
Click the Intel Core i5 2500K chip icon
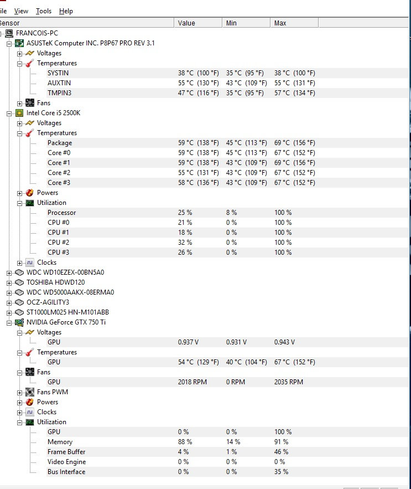pyautogui.click(x=19, y=113)
